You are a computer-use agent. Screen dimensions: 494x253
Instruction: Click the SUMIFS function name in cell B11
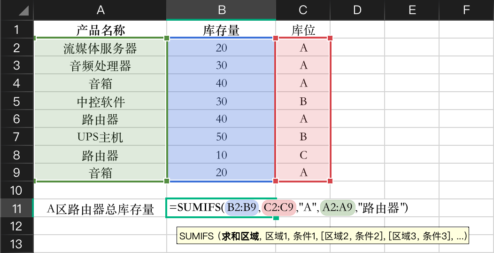199,207
